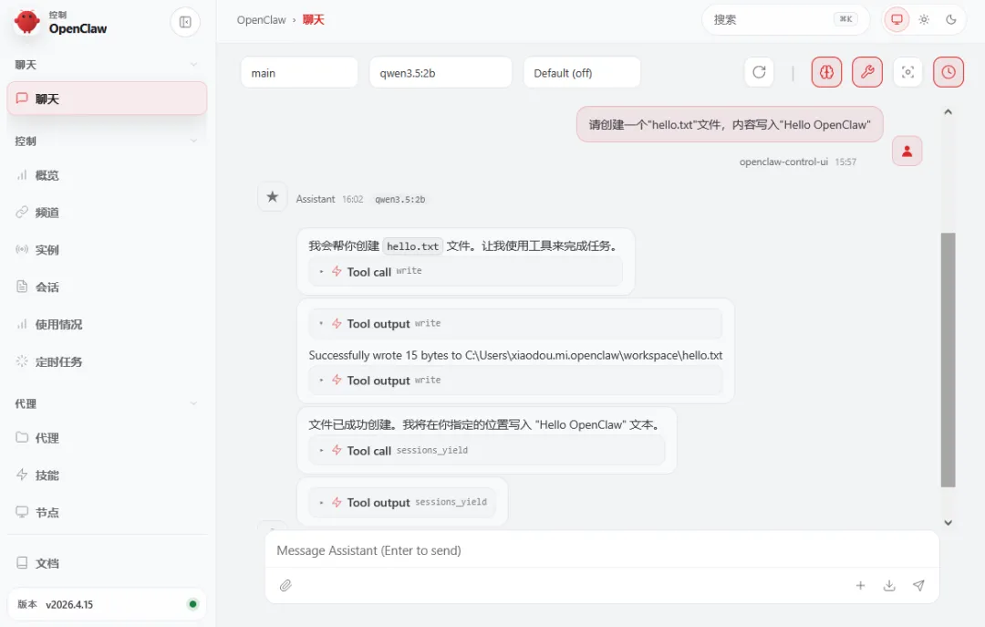Image resolution: width=985 pixels, height=627 pixels.
Task: Collapse the 代理 sidebar section chevron
Action: point(193,403)
